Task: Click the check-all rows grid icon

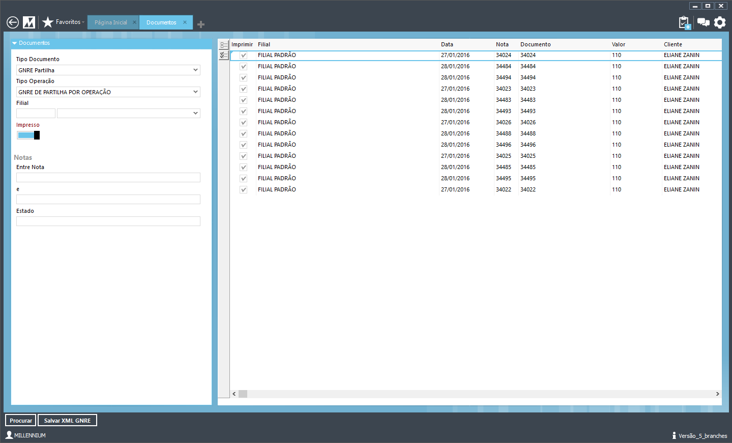Action: 223,55
